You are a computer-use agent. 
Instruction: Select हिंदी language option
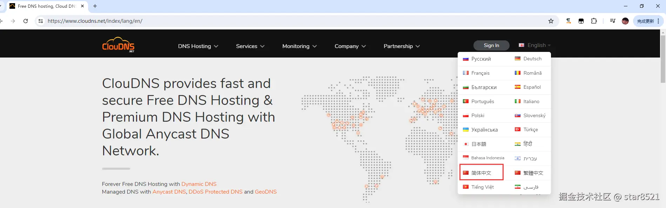click(528, 144)
